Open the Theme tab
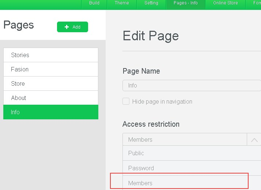The image size is (261, 190). 122,3
